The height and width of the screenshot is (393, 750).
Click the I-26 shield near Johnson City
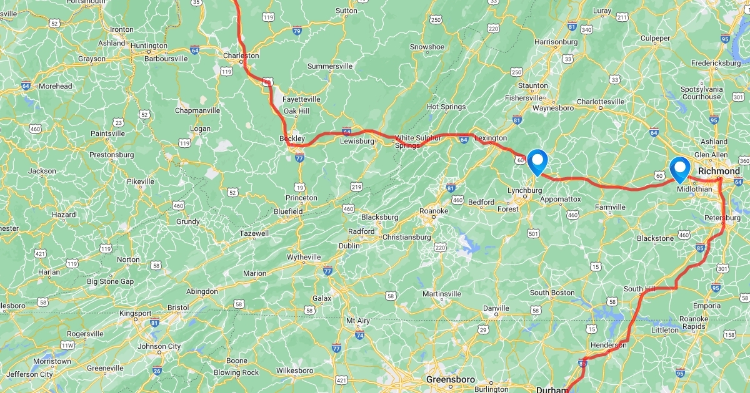tap(156, 371)
